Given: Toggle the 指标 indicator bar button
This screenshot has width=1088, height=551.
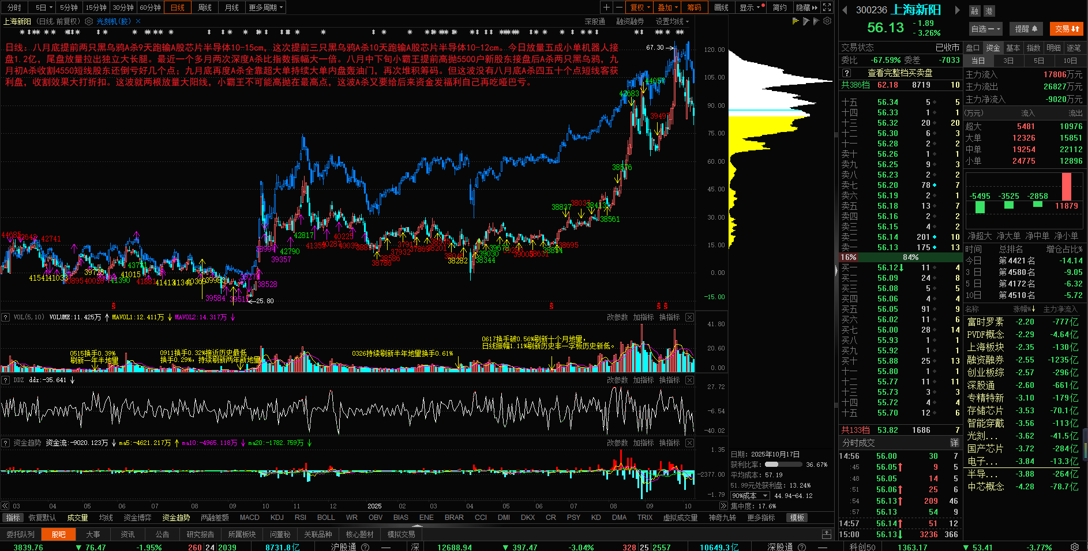Looking at the screenshot, I should click(13, 518).
